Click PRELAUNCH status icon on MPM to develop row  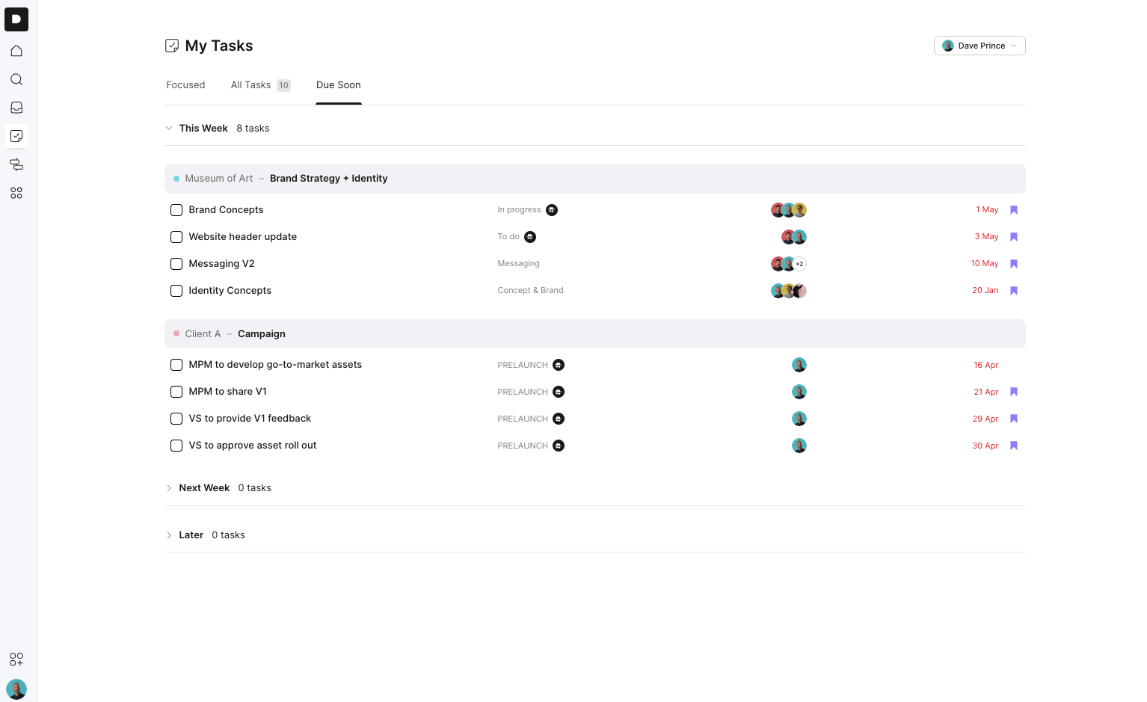click(x=559, y=365)
